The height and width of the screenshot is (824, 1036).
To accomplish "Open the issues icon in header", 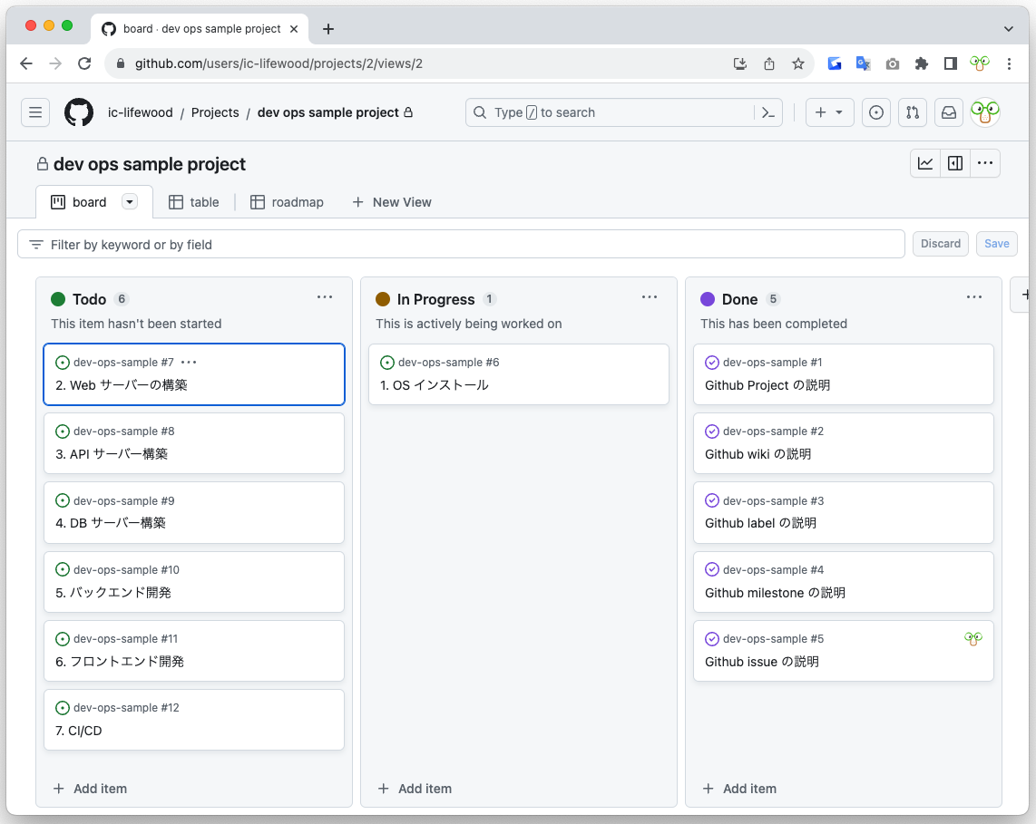I will click(x=875, y=112).
